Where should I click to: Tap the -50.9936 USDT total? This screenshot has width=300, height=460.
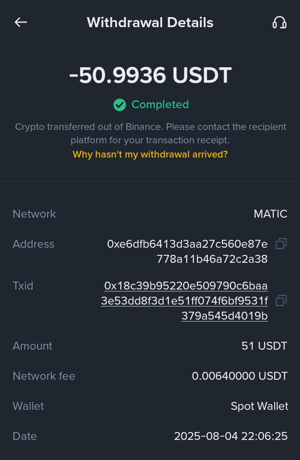[150, 76]
